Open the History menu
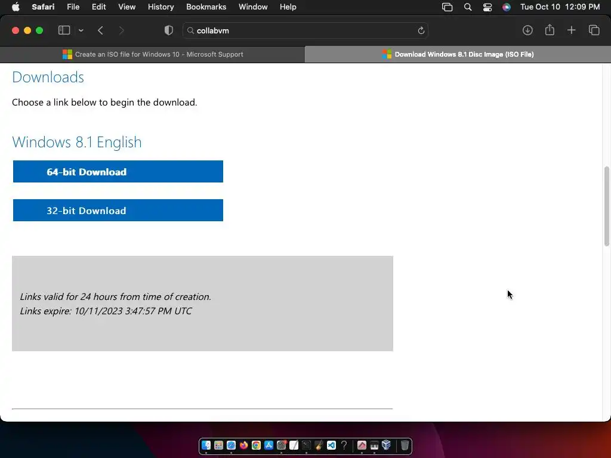The width and height of the screenshot is (611, 458). click(x=161, y=7)
